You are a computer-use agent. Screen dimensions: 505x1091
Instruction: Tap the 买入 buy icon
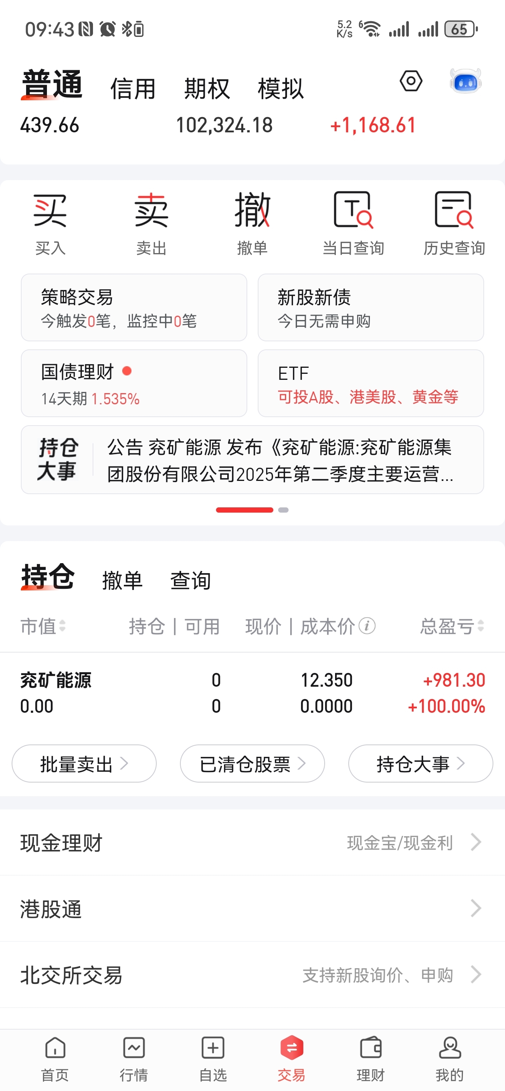point(50,224)
